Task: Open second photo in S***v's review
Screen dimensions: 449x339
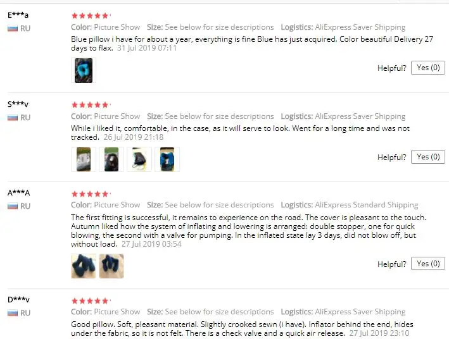Action: pyautogui.click(x=111, y=159)
